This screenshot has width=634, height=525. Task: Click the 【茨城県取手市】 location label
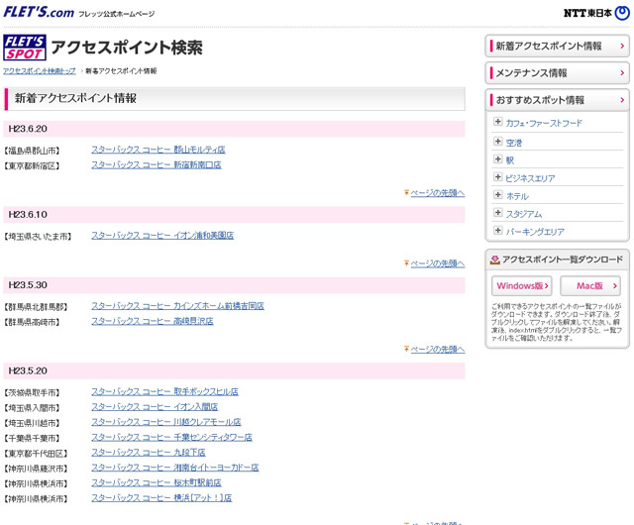pyautogui.click(x=32, y=392)
